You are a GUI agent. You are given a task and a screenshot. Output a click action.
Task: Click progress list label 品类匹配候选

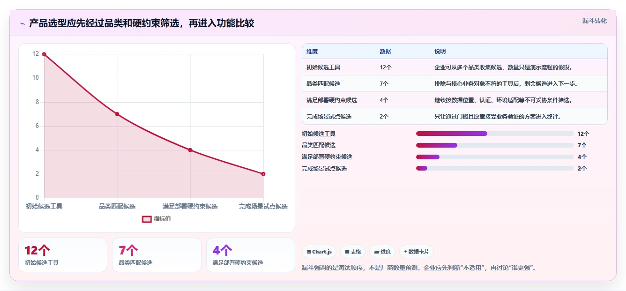[x=319, y=145]
